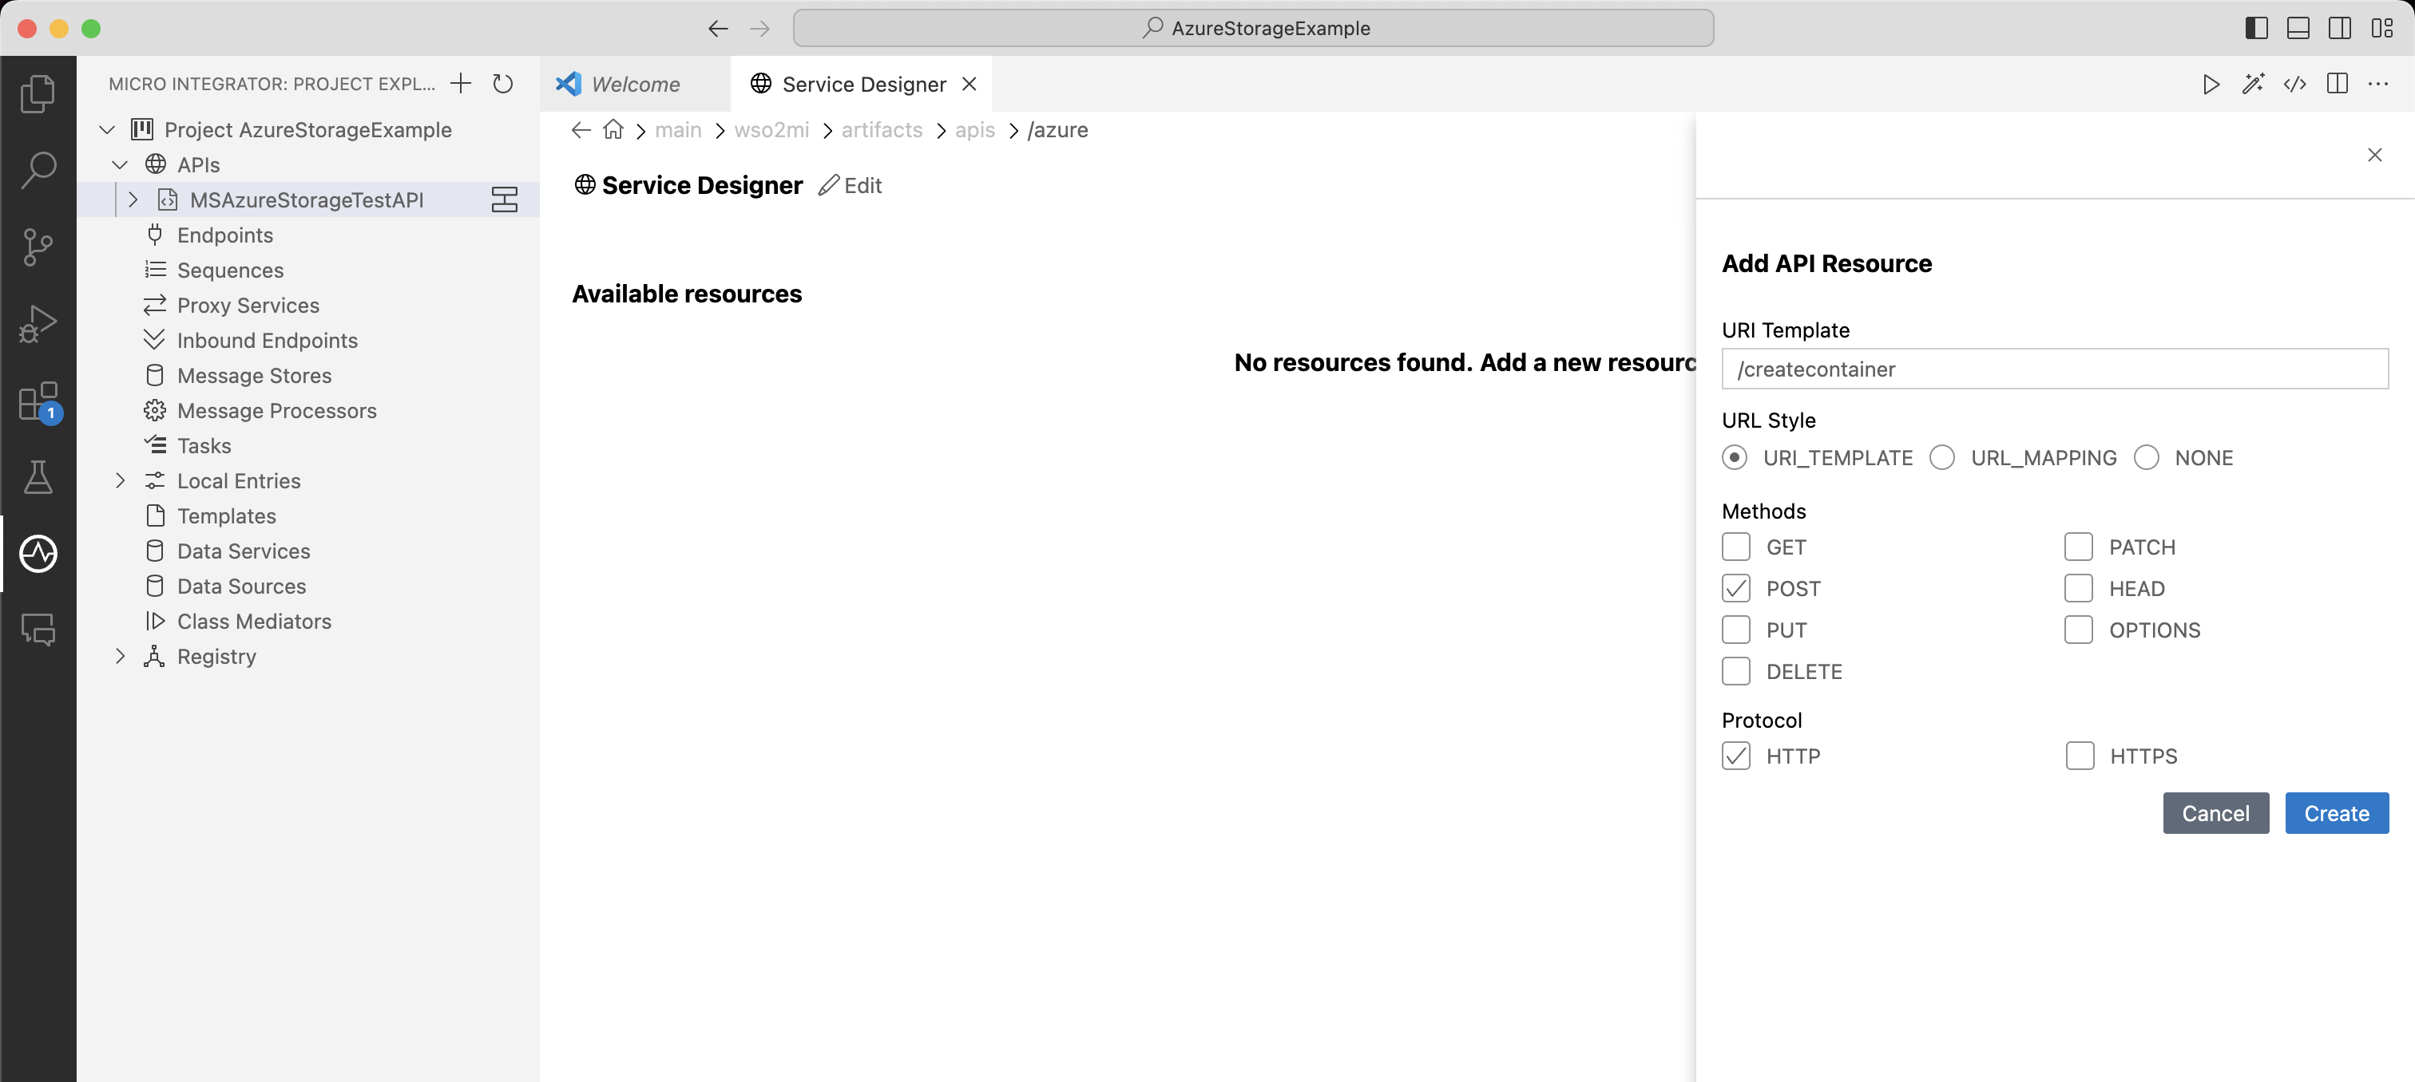Open the Testing flask view

click(38, 477)
